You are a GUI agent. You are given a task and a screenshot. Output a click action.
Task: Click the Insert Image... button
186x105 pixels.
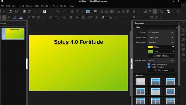point(161,56)
